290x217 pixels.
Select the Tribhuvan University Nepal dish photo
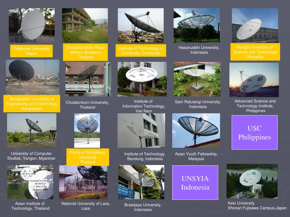[x=32, y=25]
